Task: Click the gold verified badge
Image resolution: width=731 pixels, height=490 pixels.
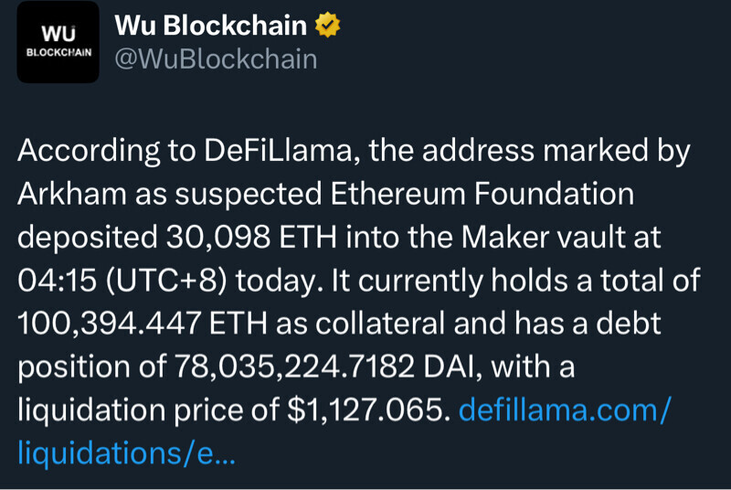Action: (326, 27)
